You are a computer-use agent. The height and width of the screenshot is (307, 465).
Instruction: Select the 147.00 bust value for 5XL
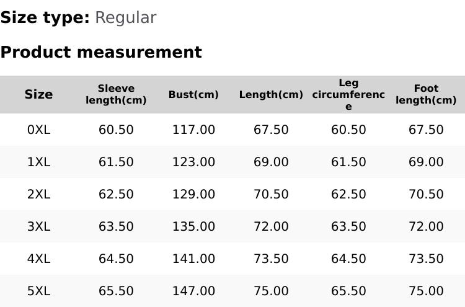pos(193,291)
